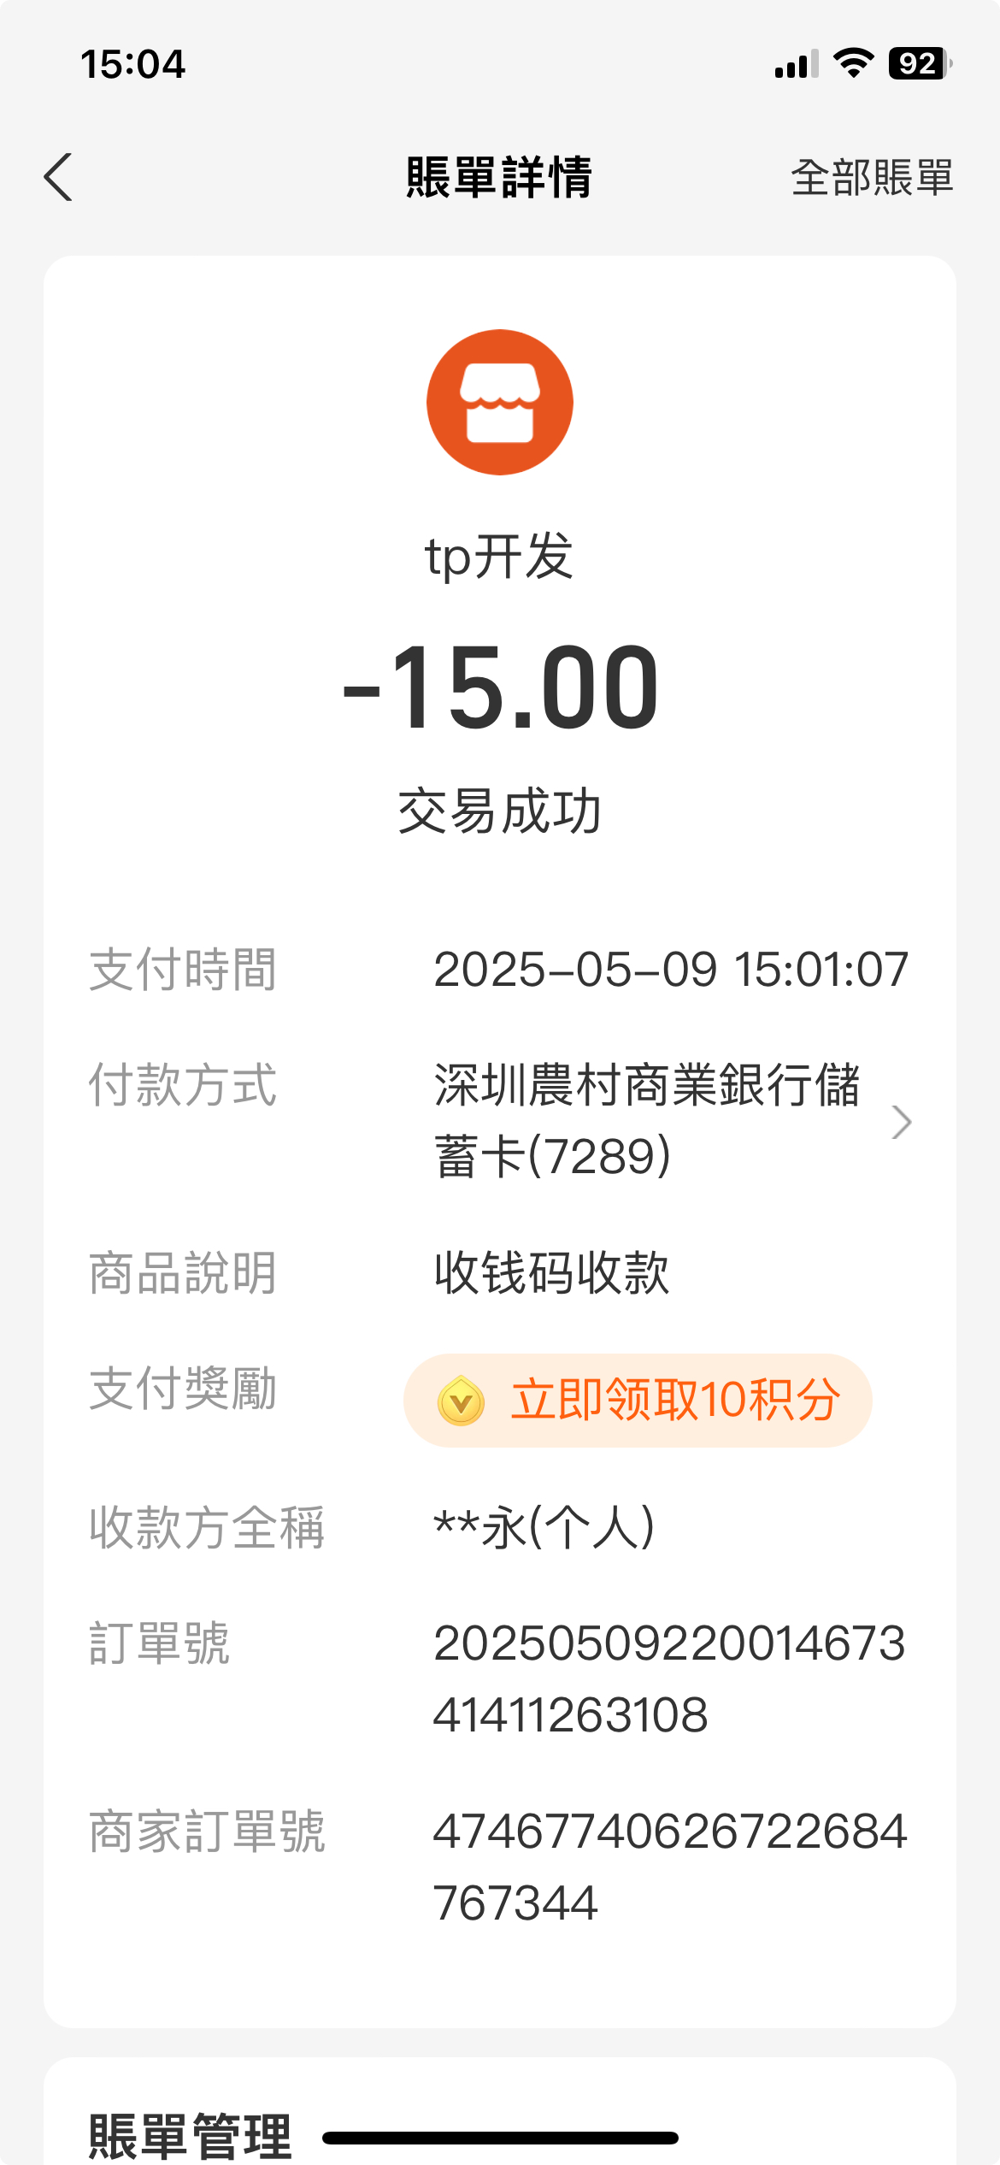
Task: Tap the 收钱码收款 product description
Action: [551, 1273]
